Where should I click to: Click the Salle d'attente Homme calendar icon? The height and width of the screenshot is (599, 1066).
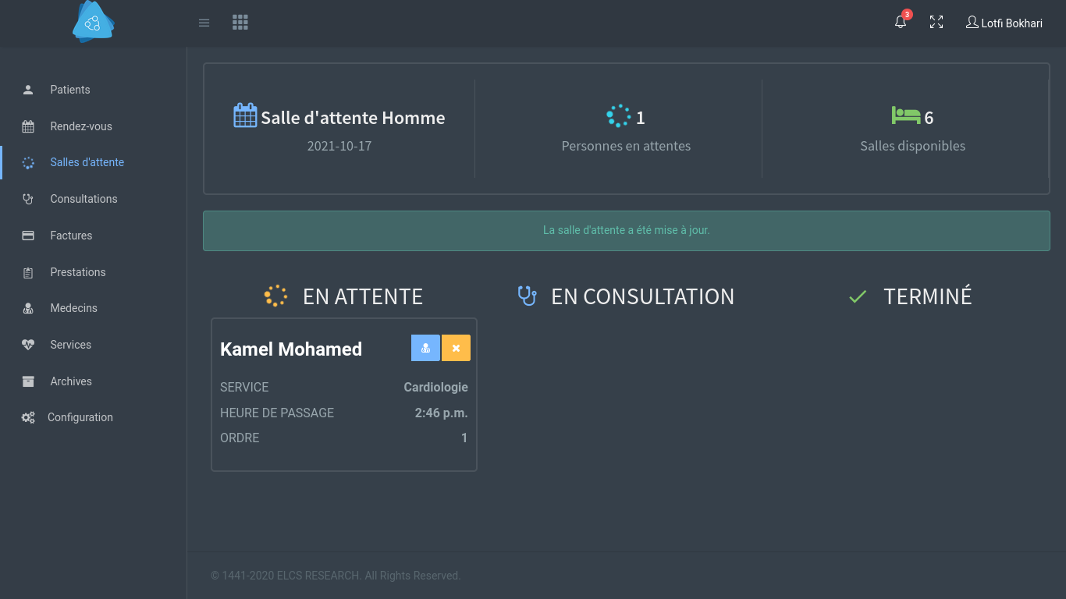(x=245, y=115)
